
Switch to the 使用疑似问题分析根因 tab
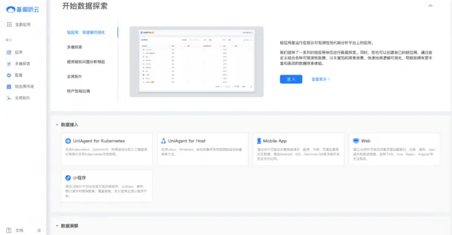click(86, 62)
